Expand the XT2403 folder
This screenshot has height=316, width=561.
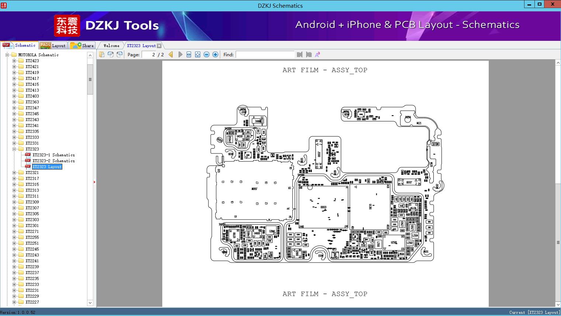tap(14, 96)
